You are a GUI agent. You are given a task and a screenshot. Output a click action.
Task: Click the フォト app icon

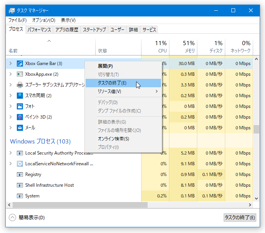pyautogui.click(x=20, y=106)
